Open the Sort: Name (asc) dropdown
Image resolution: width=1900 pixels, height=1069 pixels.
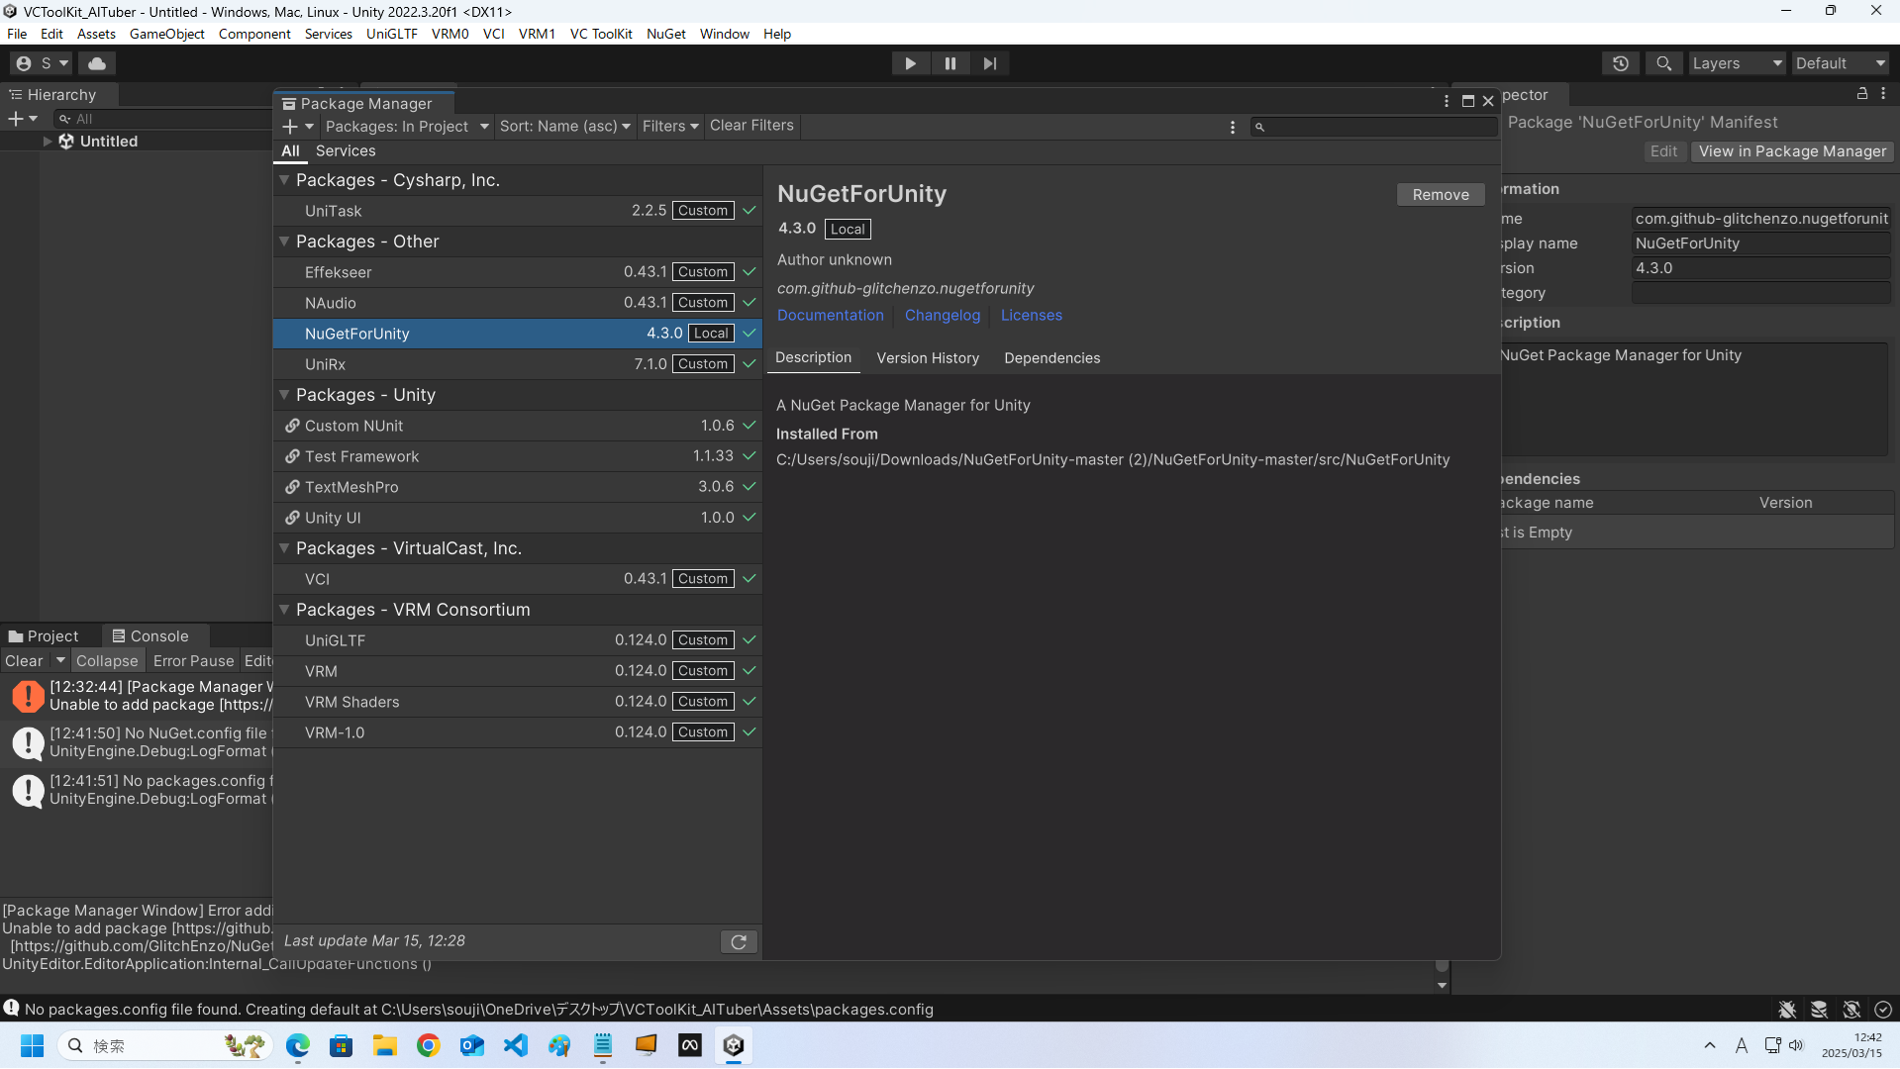point(564,127)
